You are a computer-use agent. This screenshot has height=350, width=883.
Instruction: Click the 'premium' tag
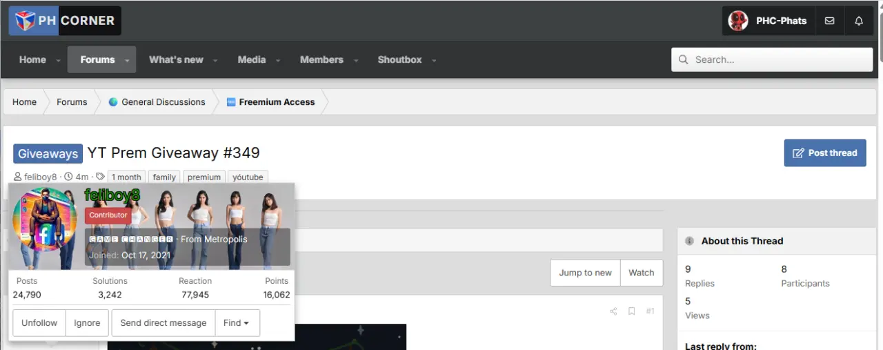coord(204,177)
